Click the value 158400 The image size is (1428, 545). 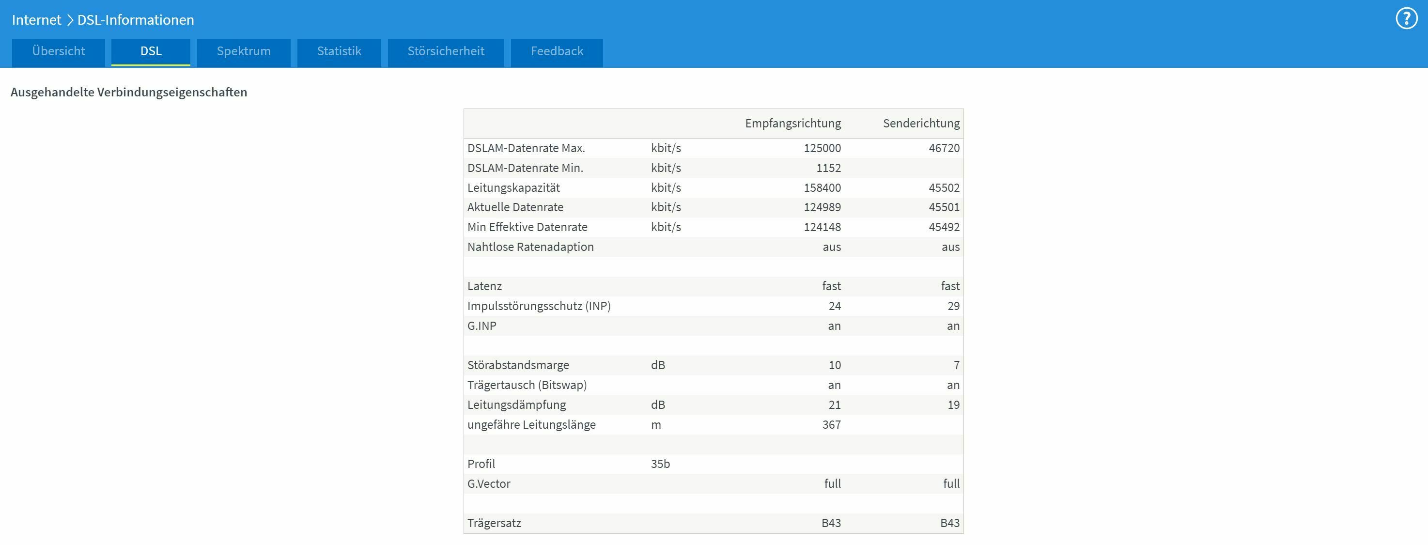pos(822,188)
